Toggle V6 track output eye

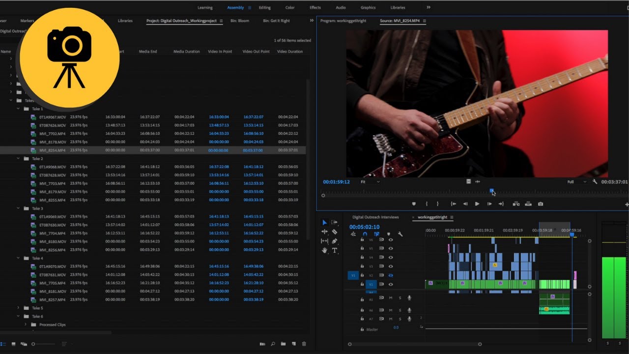[391, 239]
